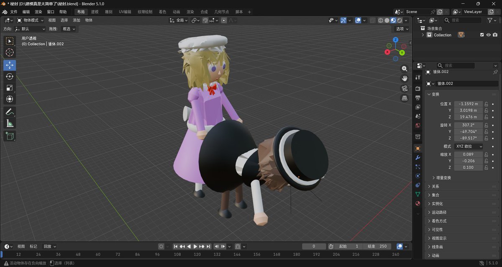
Task: Open the default orientation dropdown
Action: 30,29
